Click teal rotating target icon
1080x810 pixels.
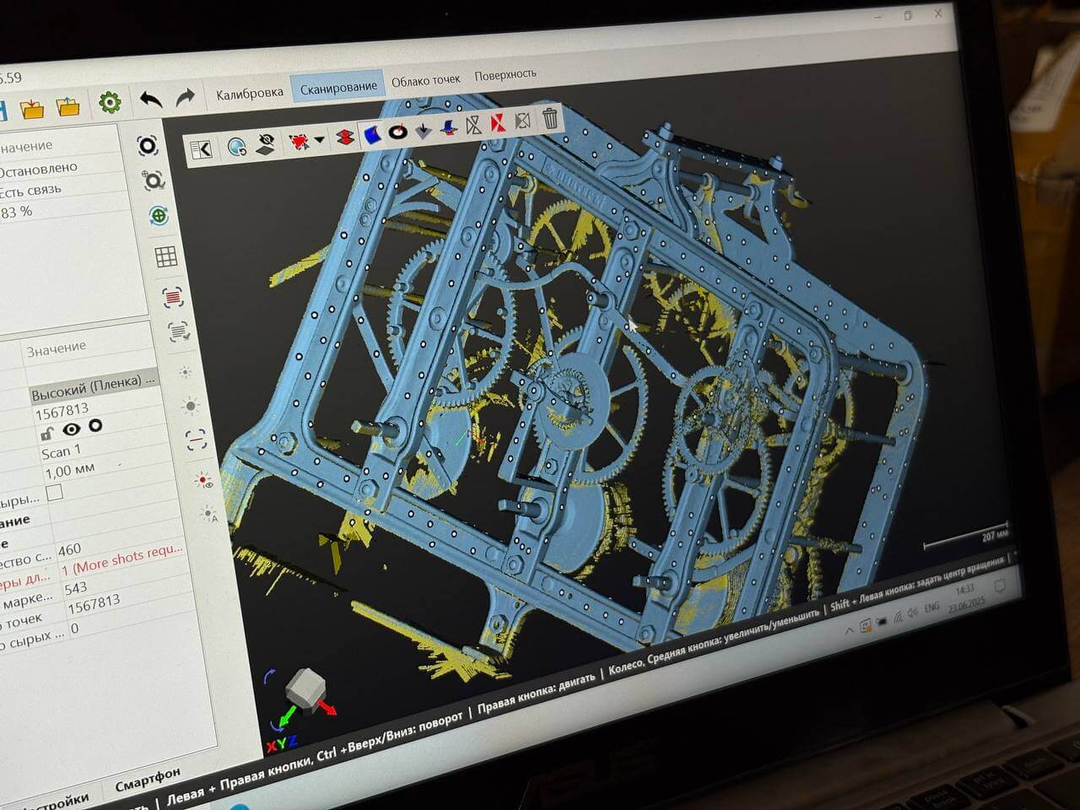click(x=159, y=217)
